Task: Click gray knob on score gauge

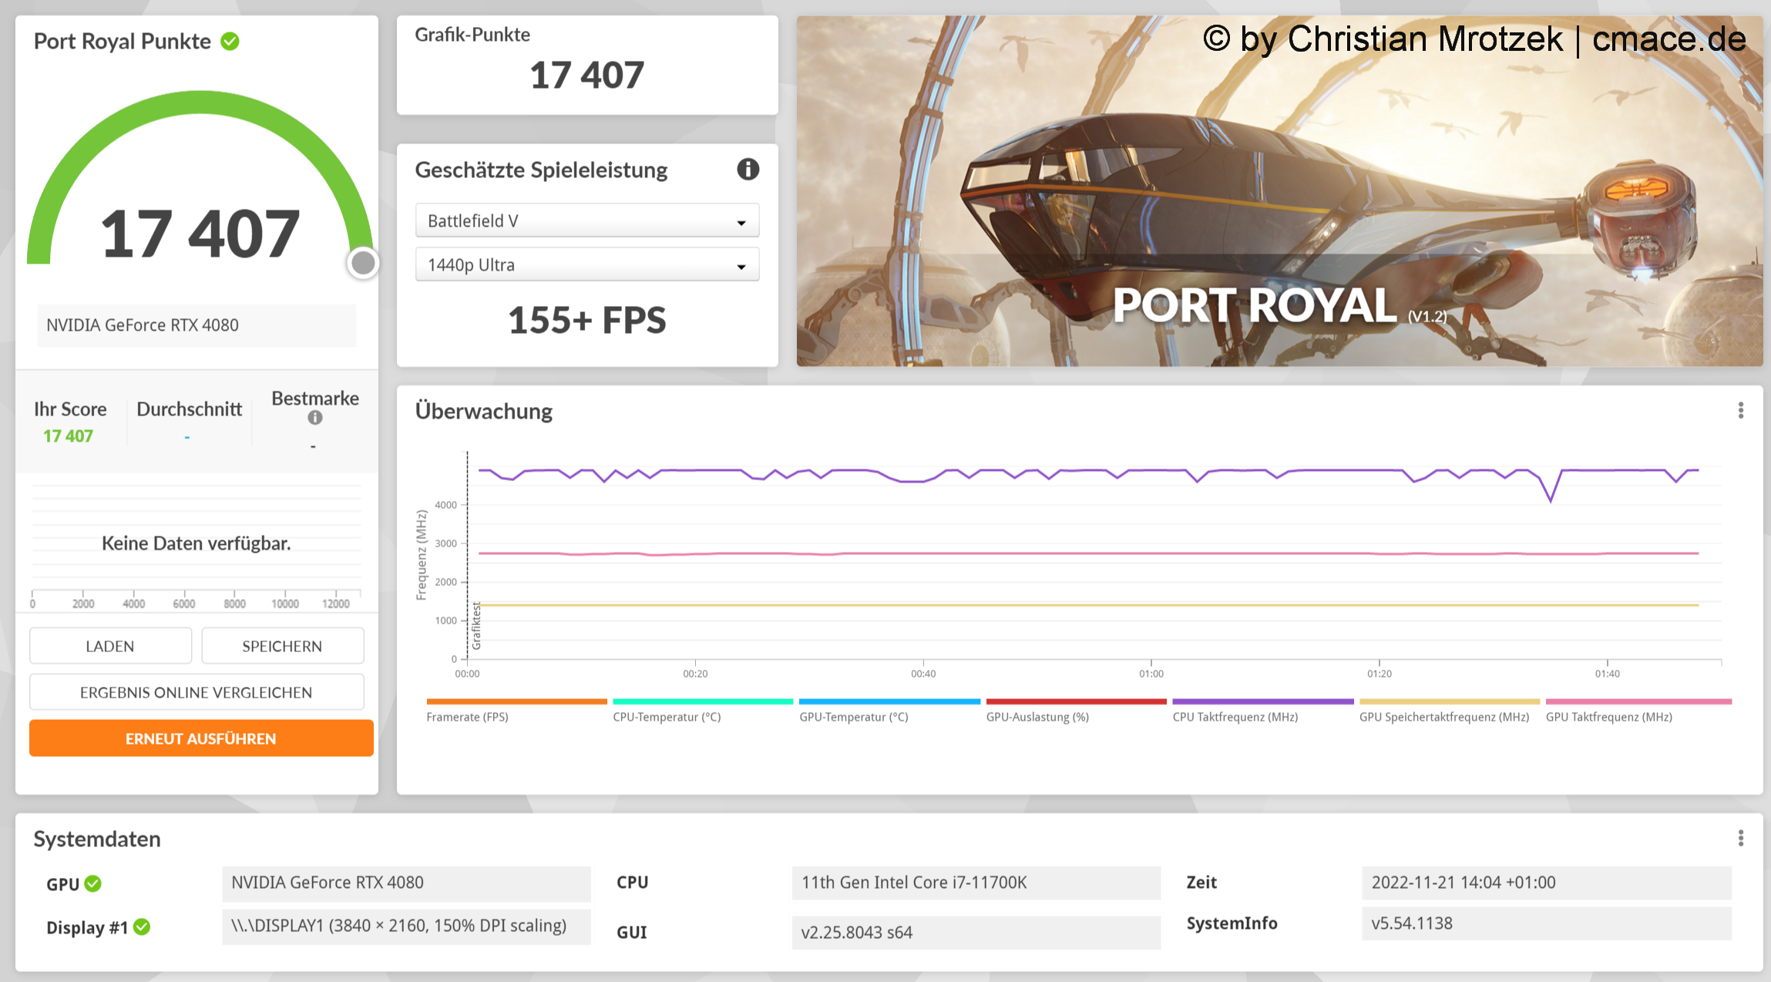Action: 363,263
